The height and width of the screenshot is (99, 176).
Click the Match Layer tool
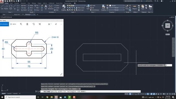tap(80, 10)
